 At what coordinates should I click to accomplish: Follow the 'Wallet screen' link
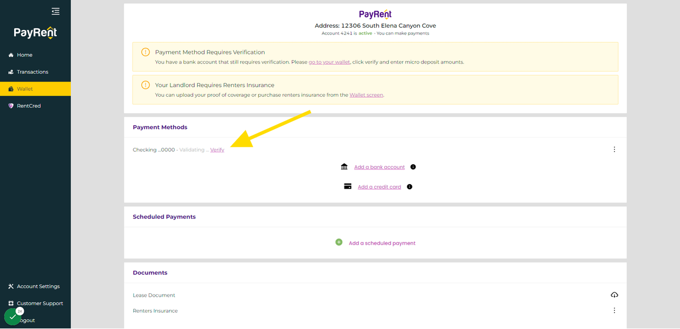(367, 95)
